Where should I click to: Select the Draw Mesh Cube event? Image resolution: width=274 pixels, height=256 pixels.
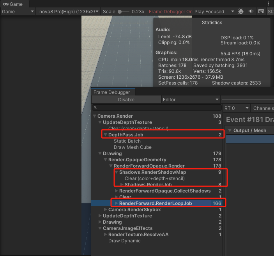coord(157,147)
